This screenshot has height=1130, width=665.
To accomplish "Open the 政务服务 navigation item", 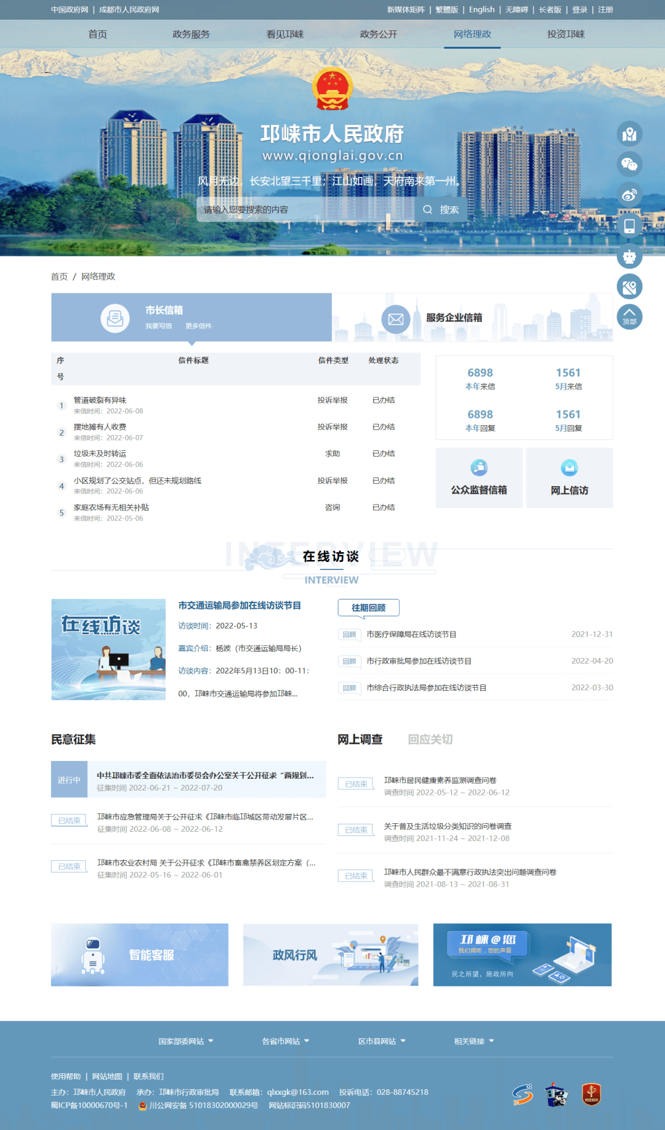I will pos(191,34).
